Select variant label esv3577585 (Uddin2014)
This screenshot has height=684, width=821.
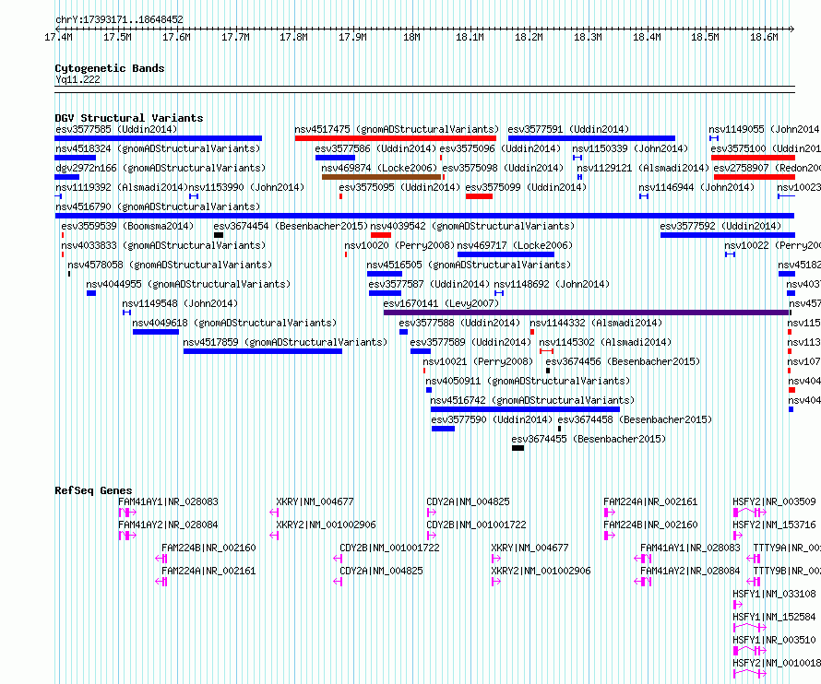click(116, 129)
